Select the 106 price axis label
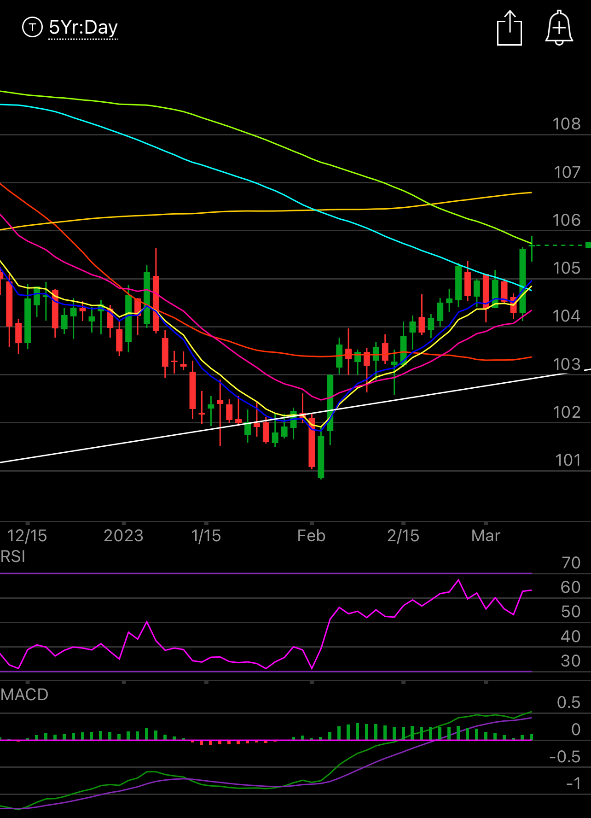This screenshot has width=591, height=818. (x=567, y=220)
